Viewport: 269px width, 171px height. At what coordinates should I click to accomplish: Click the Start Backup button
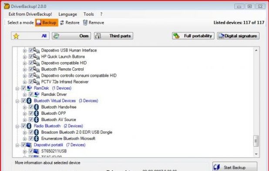click(x=235, y=167)
